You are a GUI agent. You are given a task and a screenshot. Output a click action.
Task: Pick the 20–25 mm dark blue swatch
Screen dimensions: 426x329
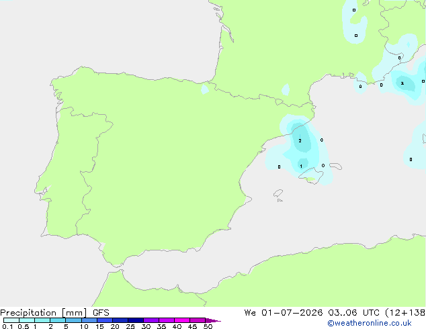pos(120,320)
